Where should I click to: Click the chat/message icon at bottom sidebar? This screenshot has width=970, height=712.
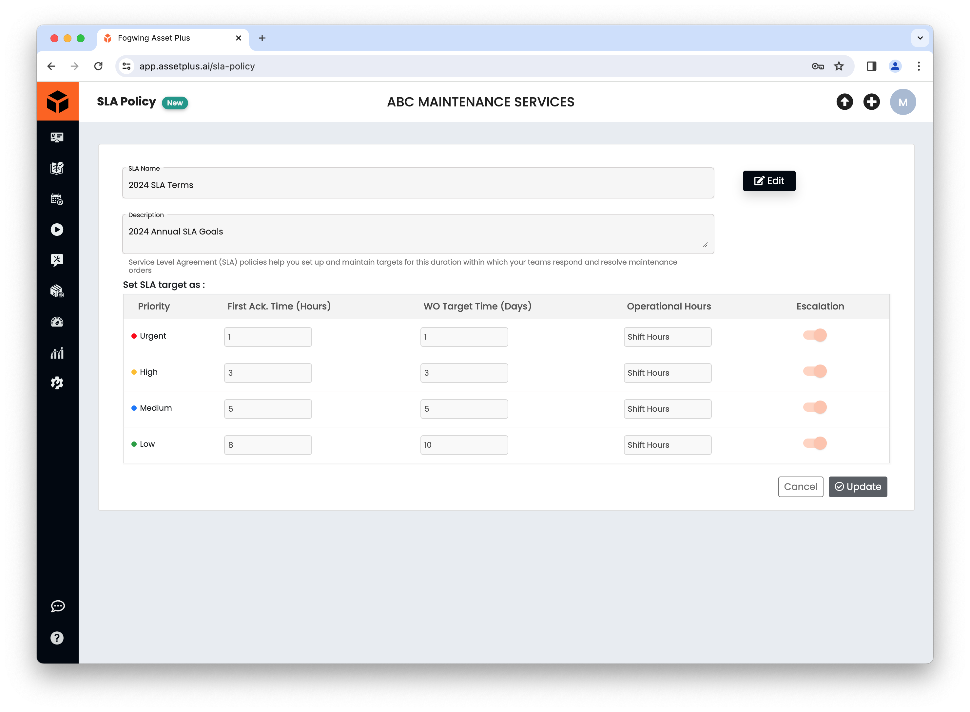58,606
